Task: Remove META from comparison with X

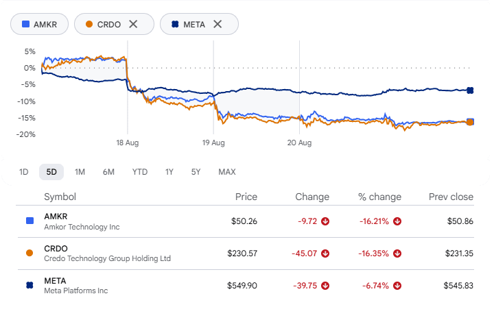Action: pyautogui.click(x=217, y=24)
